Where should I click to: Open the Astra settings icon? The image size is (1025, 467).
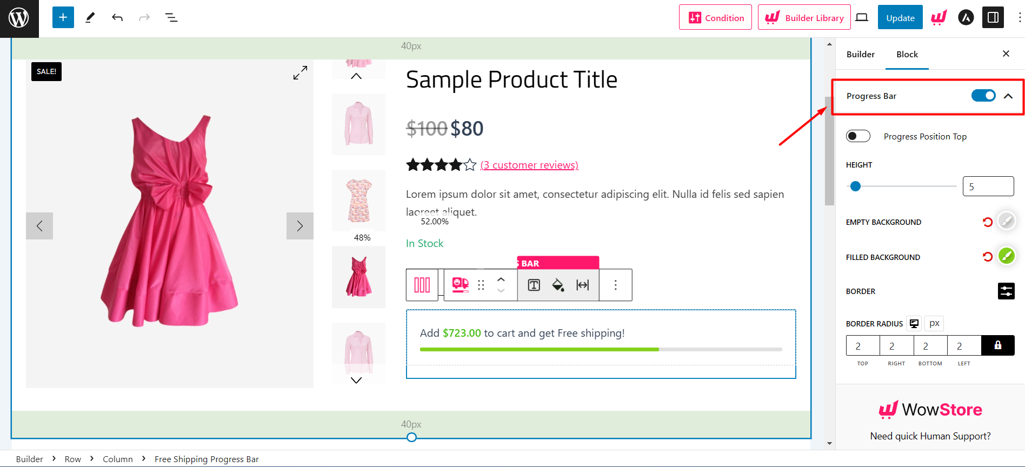coord(966,18)
